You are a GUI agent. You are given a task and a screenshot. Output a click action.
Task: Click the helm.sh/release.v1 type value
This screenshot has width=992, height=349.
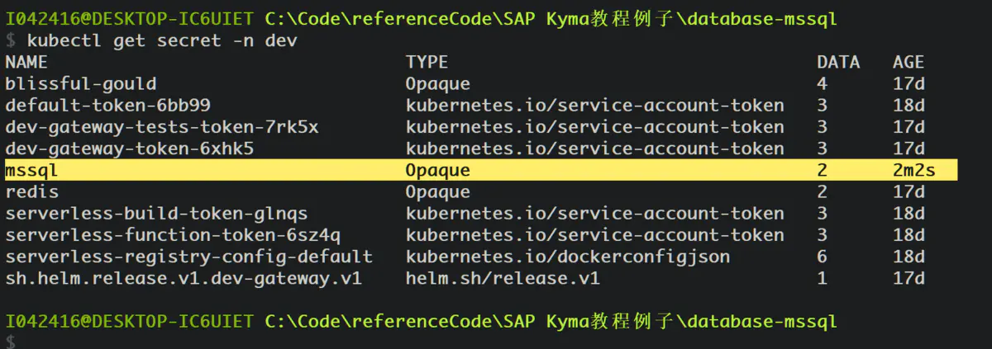[x=503, y=278]
